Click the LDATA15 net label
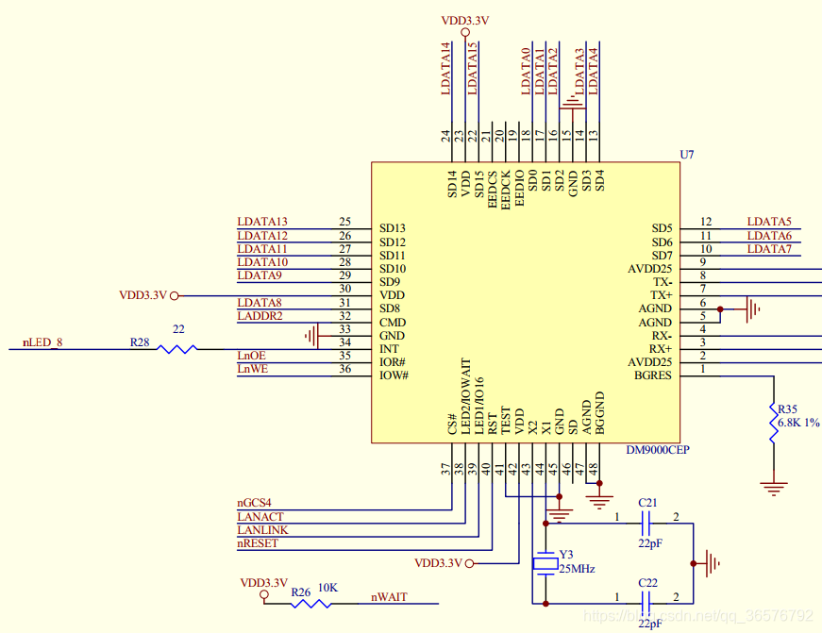Image resolution: width=822 pixels, height=633 pixels. point(472,69)
